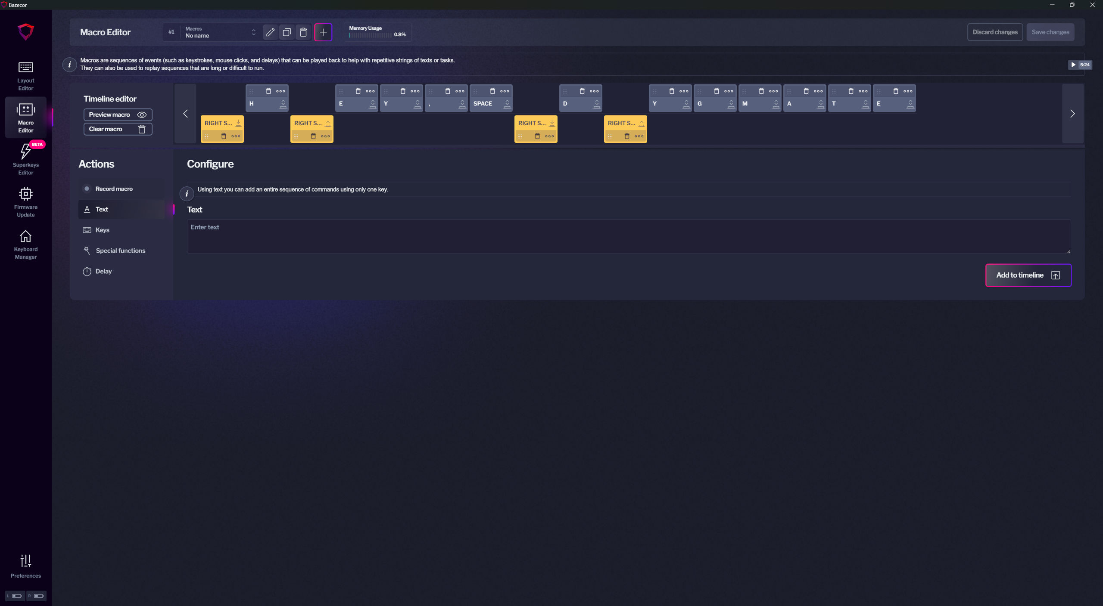The image size is (1103, 606).
Task: Toggle the Clear macro button
Action: [x=116, y=129]
